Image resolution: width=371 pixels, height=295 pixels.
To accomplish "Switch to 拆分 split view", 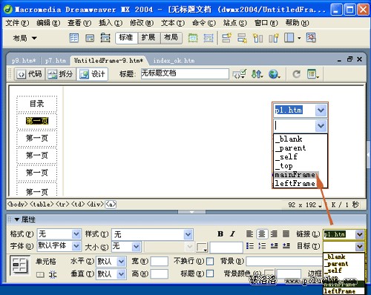I will point(61,74).
